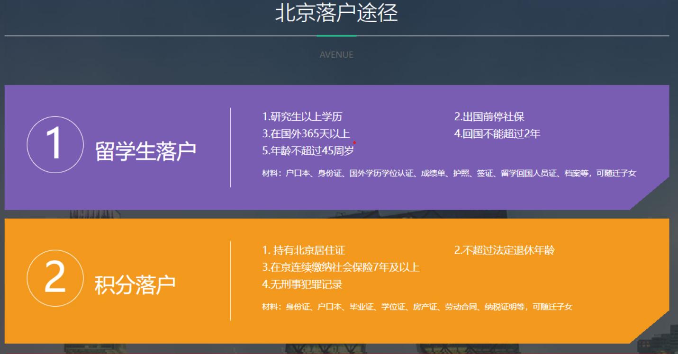Click the circled number 2 badge
678x354 pixels.
[x=55, y=277]
